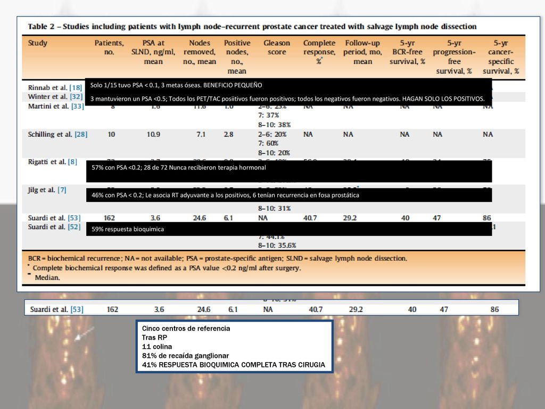This screenshot has height=409, width=545.
Task: Select Schilling's nodes removed value 7.1
Action: coord(201,134)
